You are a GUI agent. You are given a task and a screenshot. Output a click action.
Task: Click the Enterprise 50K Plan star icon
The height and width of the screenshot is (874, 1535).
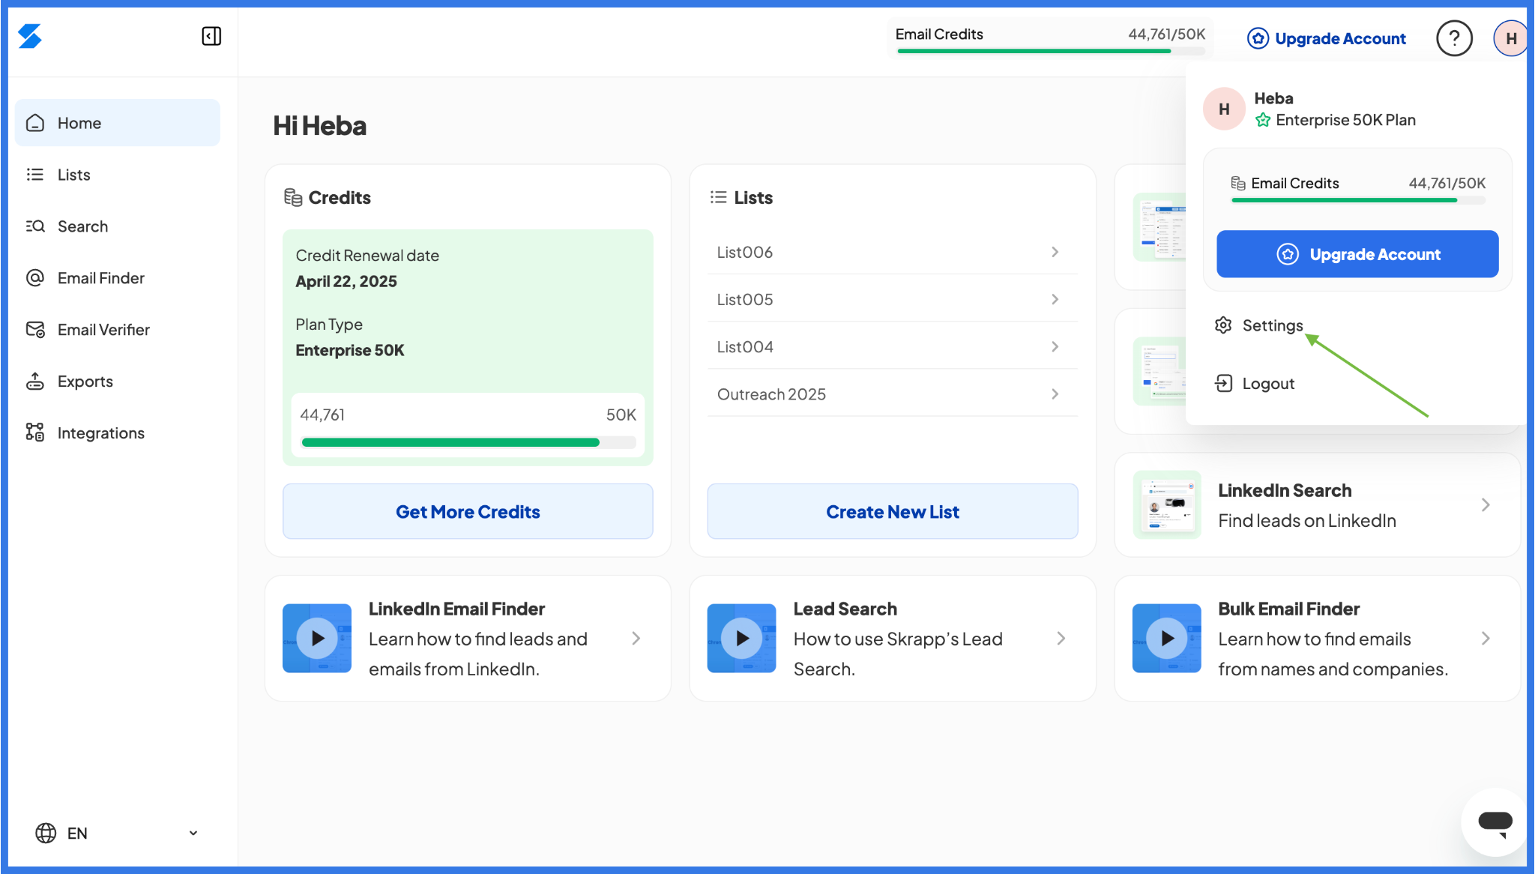pyautogui.click(x=1263, y=120)
